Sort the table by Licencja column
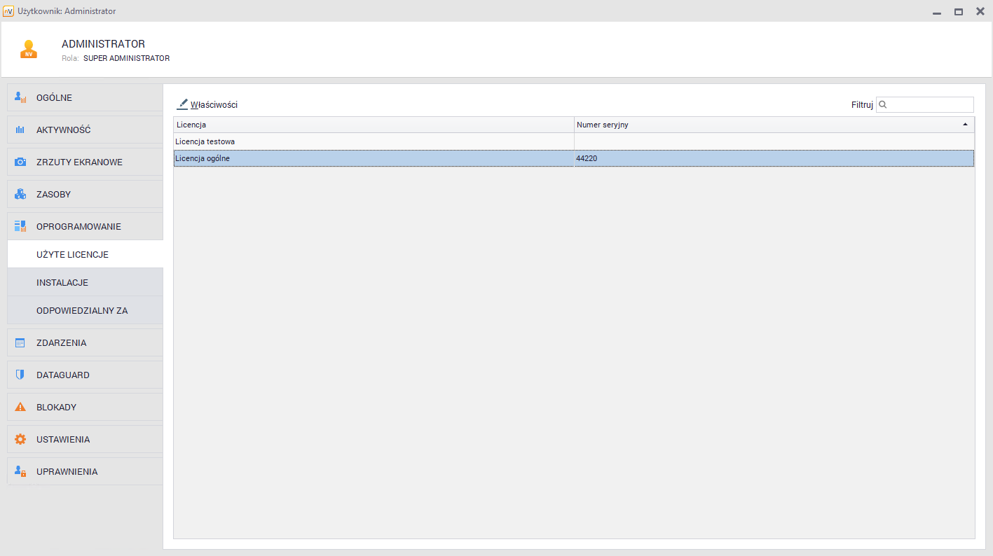Image resolution: width=993 pixels, height=556 pixels. coord(373,125)
